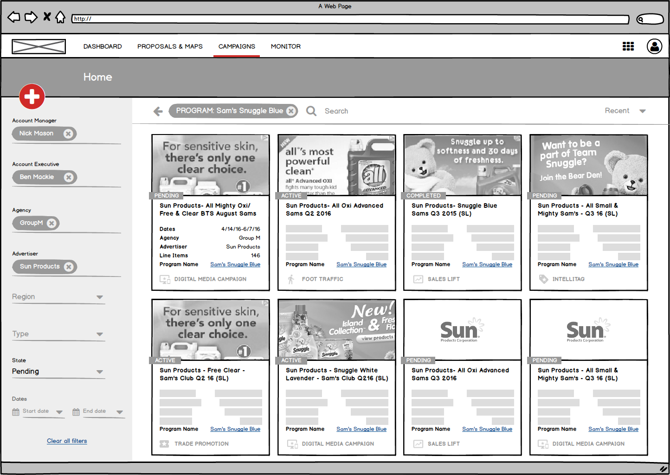The height and width of the screenshot is (475, 670).
Task: Remove the Ben Mackie filter chip
Action: 69,177
